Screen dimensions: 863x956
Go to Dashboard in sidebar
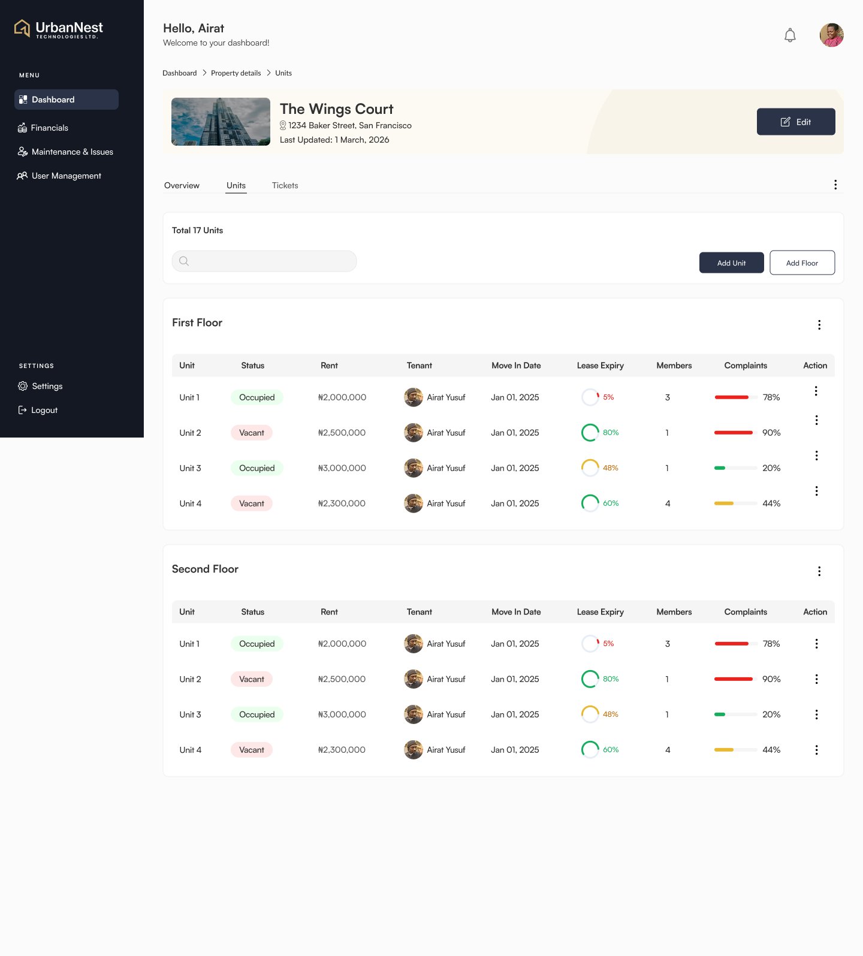pos(67,99)
